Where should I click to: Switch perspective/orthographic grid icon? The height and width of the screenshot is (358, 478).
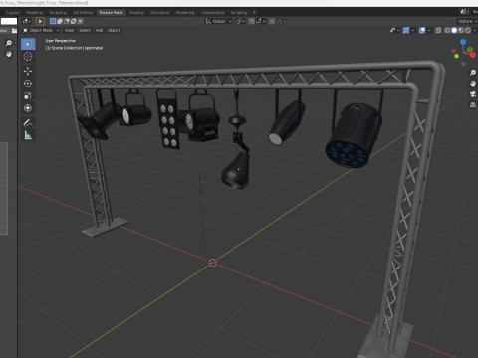click(473, 105)
